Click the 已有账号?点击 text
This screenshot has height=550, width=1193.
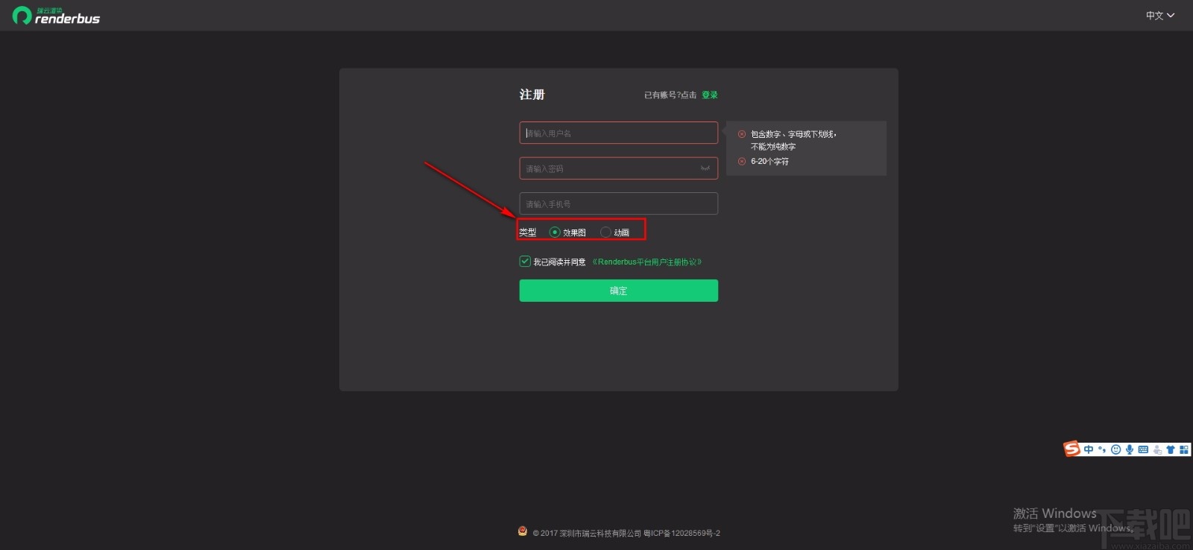click(x=670, y=95)
